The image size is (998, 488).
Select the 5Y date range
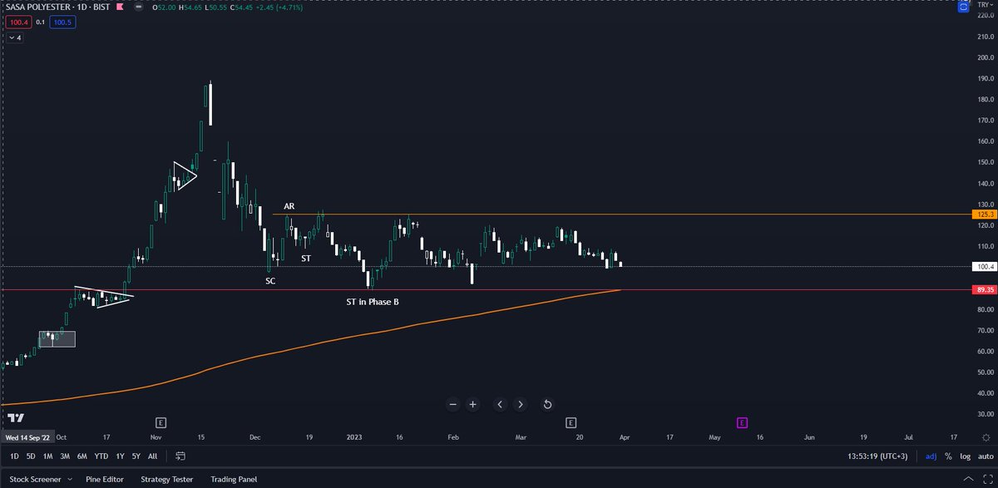coord(136,456)
